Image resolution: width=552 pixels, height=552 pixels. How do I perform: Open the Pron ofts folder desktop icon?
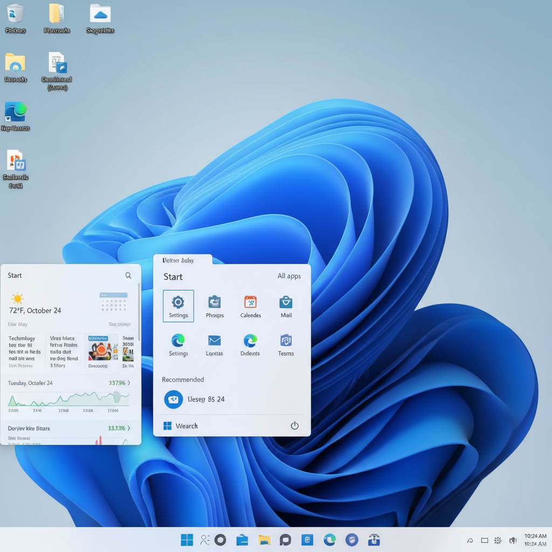coord(15,67)
